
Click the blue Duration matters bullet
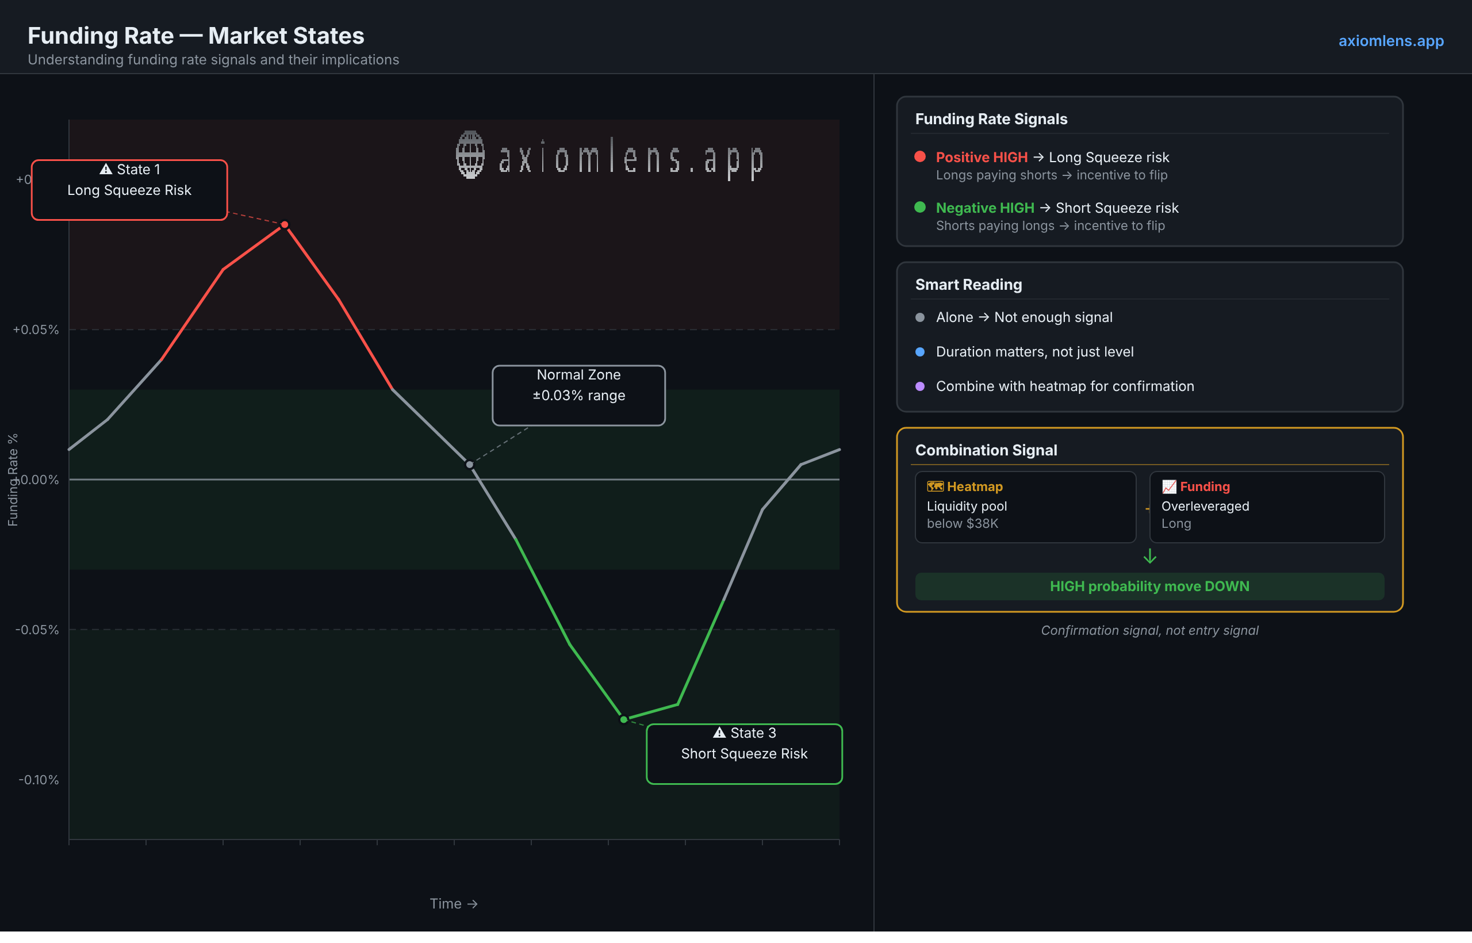pos(919,352)
